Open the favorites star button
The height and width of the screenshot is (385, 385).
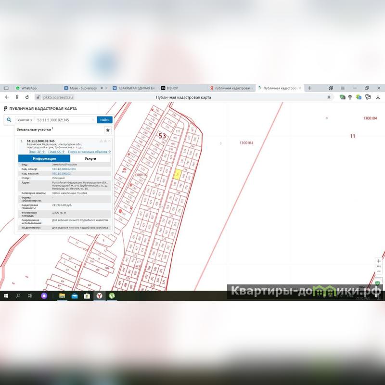(108, 130)
